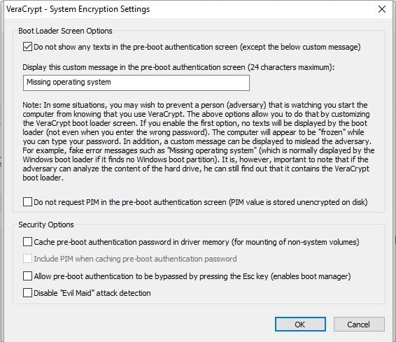396x342 pixels.
Task: Click the 'Security Options' group heading
Action: (46, 225)
